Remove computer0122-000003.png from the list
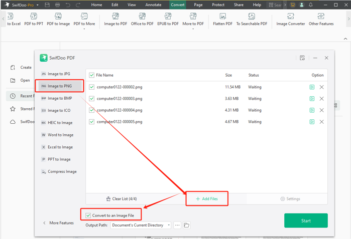Image resolution: width=351 pixels, height=239 pixels. [x=322, y=99]
